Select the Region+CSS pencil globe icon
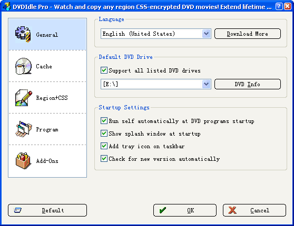294x226 pixels. click(23, 98)
